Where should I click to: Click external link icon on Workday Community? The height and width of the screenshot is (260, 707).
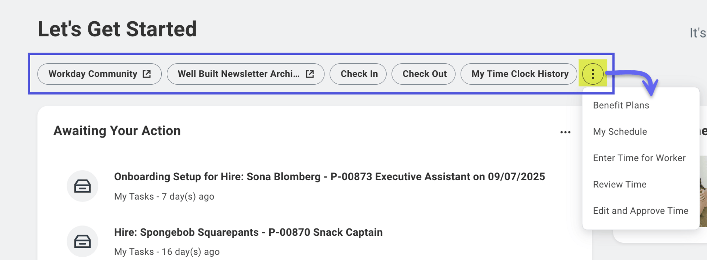pos(147,74)
